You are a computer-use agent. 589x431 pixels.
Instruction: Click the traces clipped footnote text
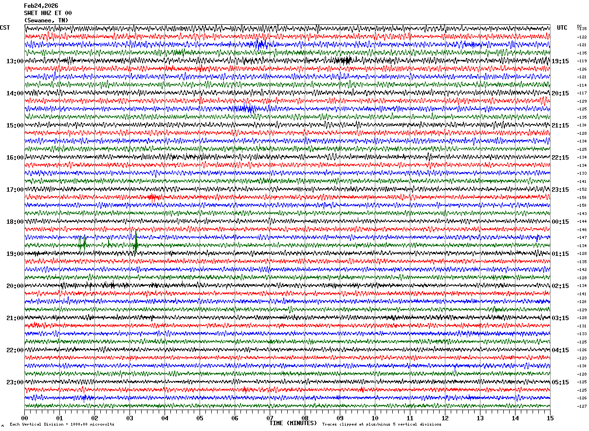point(382,425)
